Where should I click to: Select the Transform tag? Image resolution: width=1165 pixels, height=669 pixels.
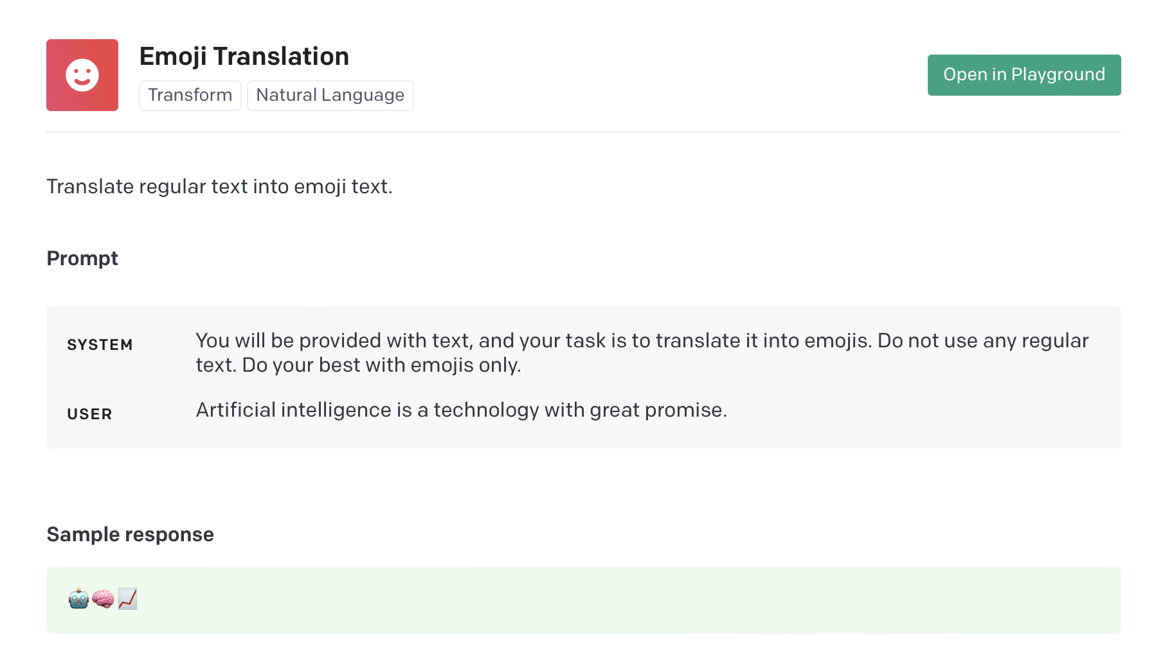click(x=190, y=96)
